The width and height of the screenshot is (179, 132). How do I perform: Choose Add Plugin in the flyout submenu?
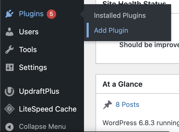pos(111,30)
